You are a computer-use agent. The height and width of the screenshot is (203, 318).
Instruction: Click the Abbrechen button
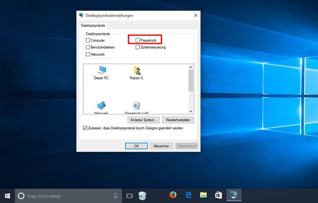tap(161, 146)
